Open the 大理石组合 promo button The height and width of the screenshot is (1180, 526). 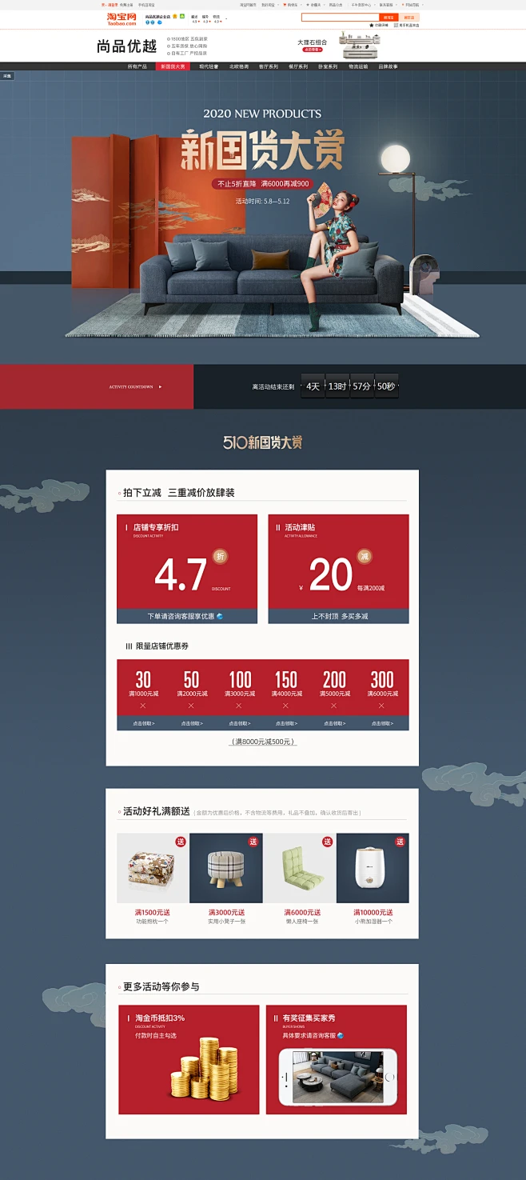tap(312, 50)
